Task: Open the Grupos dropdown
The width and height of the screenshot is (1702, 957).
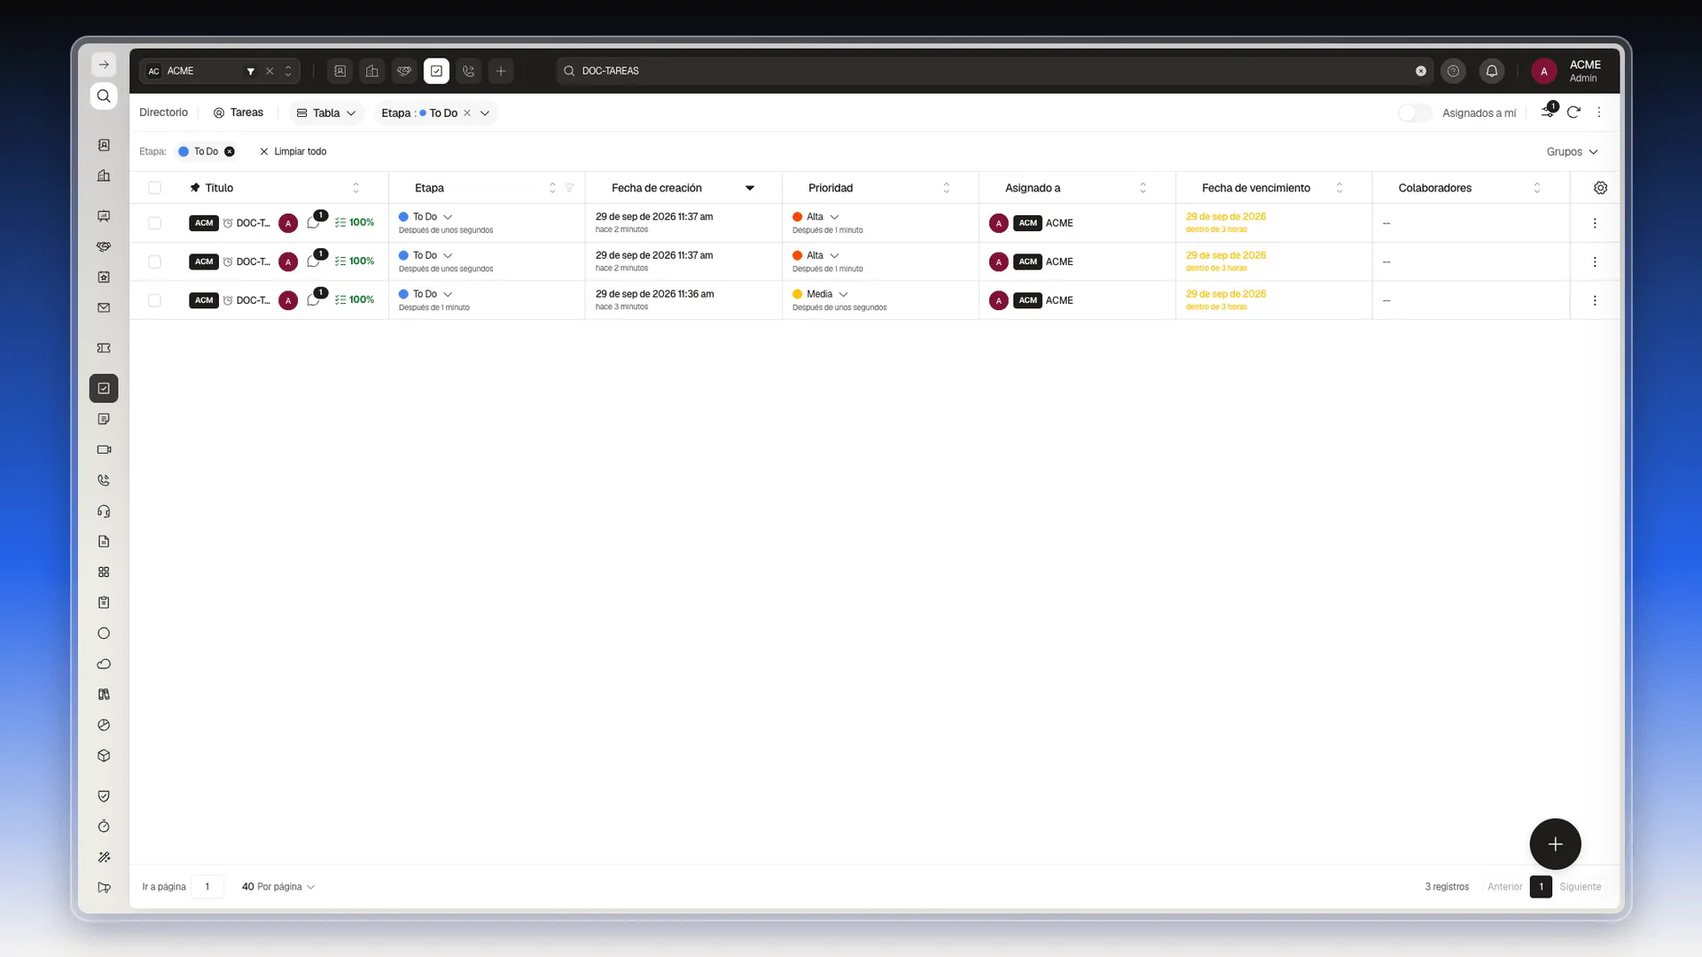Action: coord(1572,152)
